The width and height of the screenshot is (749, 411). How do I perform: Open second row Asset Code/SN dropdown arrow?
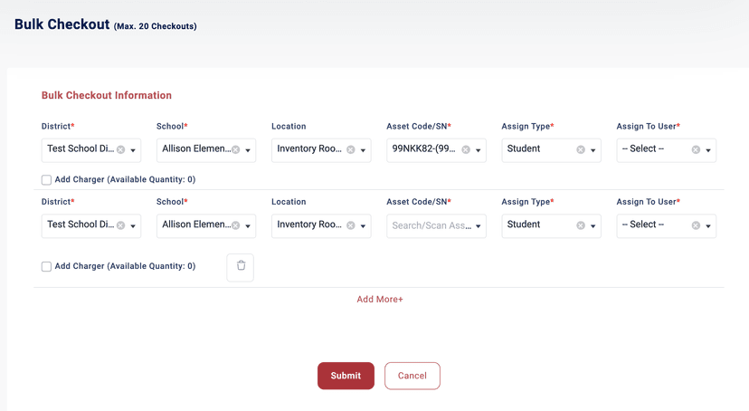479,226
